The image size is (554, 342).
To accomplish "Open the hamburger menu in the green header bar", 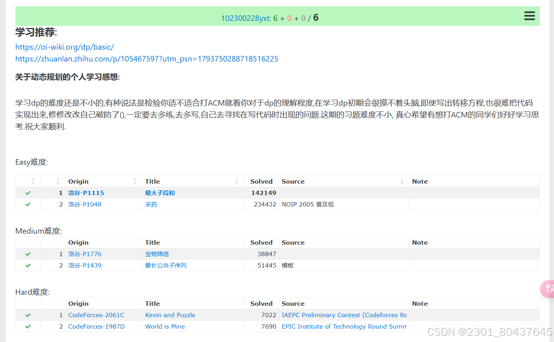I will (529, 16).
